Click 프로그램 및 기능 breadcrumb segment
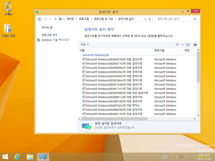The image size is (215, 161). 103,19
